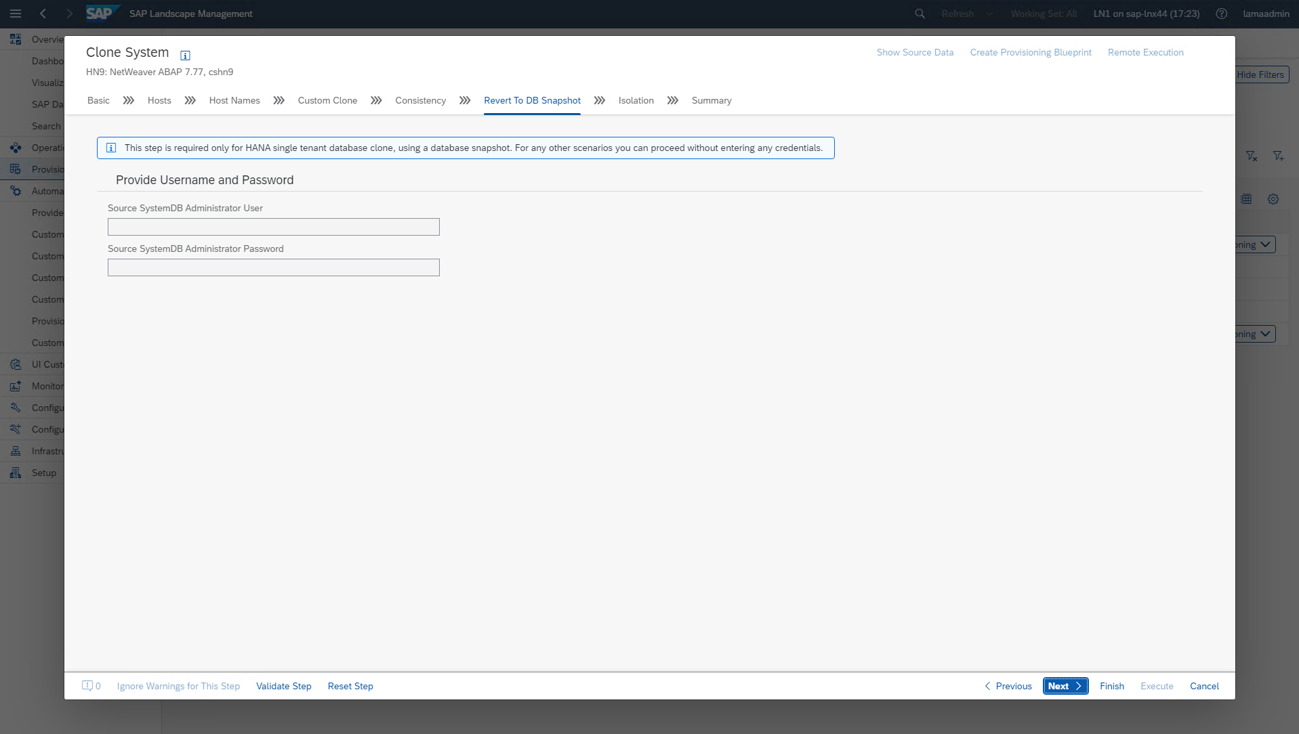The height and width of the screenshot is (734, 1299).
Task: Click the Overview sidebar icon
Action: click(16, 39)
